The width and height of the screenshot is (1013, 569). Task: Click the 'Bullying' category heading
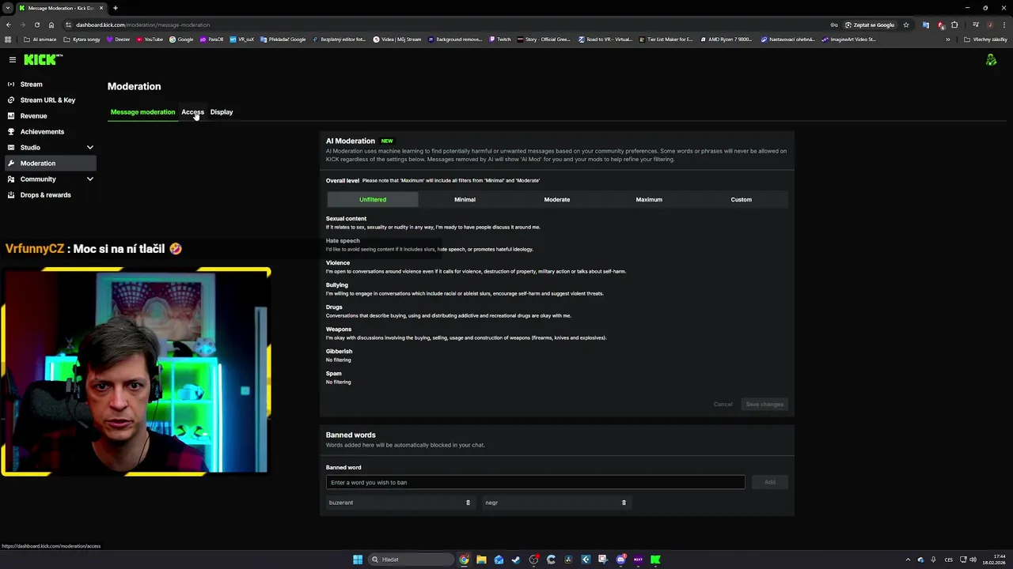pos(337,284)
